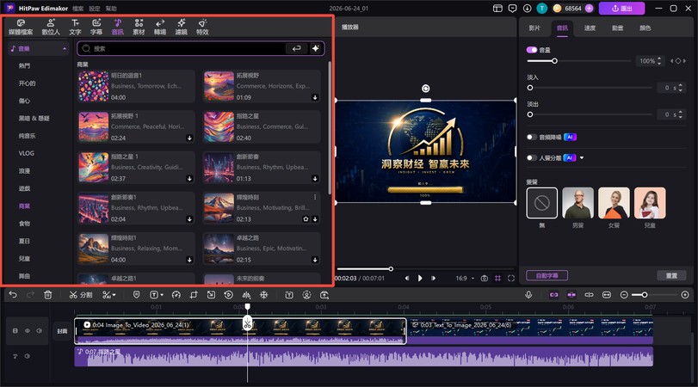This screenshot has width=698, height=387.
Task: Select the crop tool icon
Action: (194, 295)
